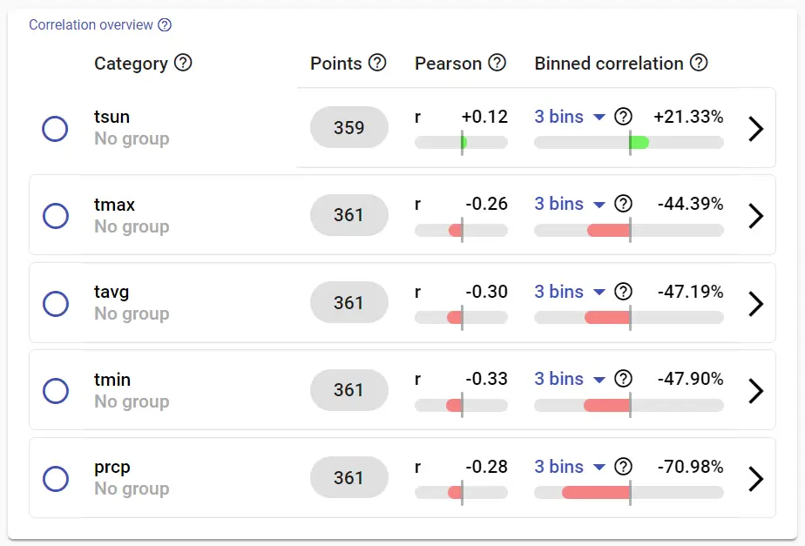Open tmin details with right chevron

(755, 391)
